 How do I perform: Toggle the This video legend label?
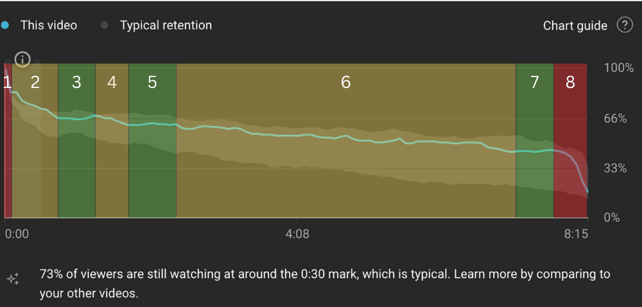click(x=49, y=26)
